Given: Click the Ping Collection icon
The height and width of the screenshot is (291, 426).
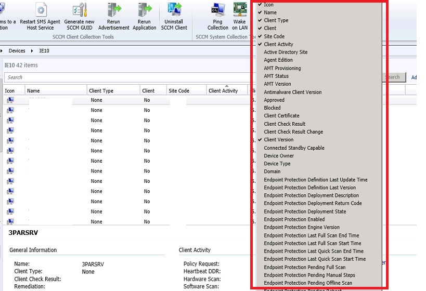Looking at the screenshot, I should [x=217, y=10].
